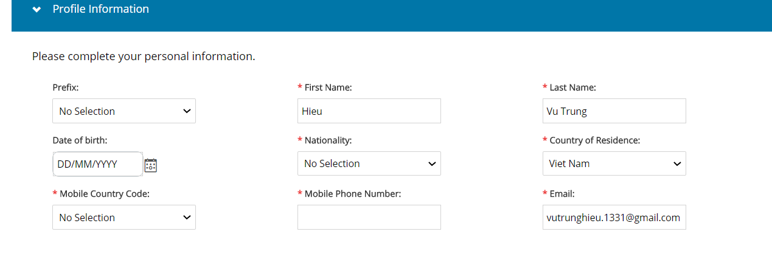Click the "Last Name:" label text

click(573, 87)
